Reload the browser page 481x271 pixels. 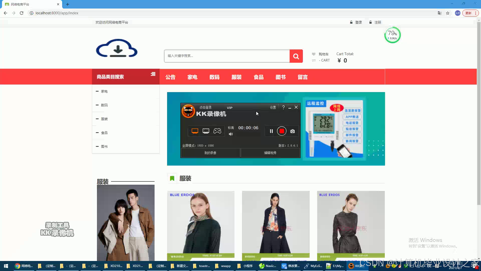coord(22,13)
